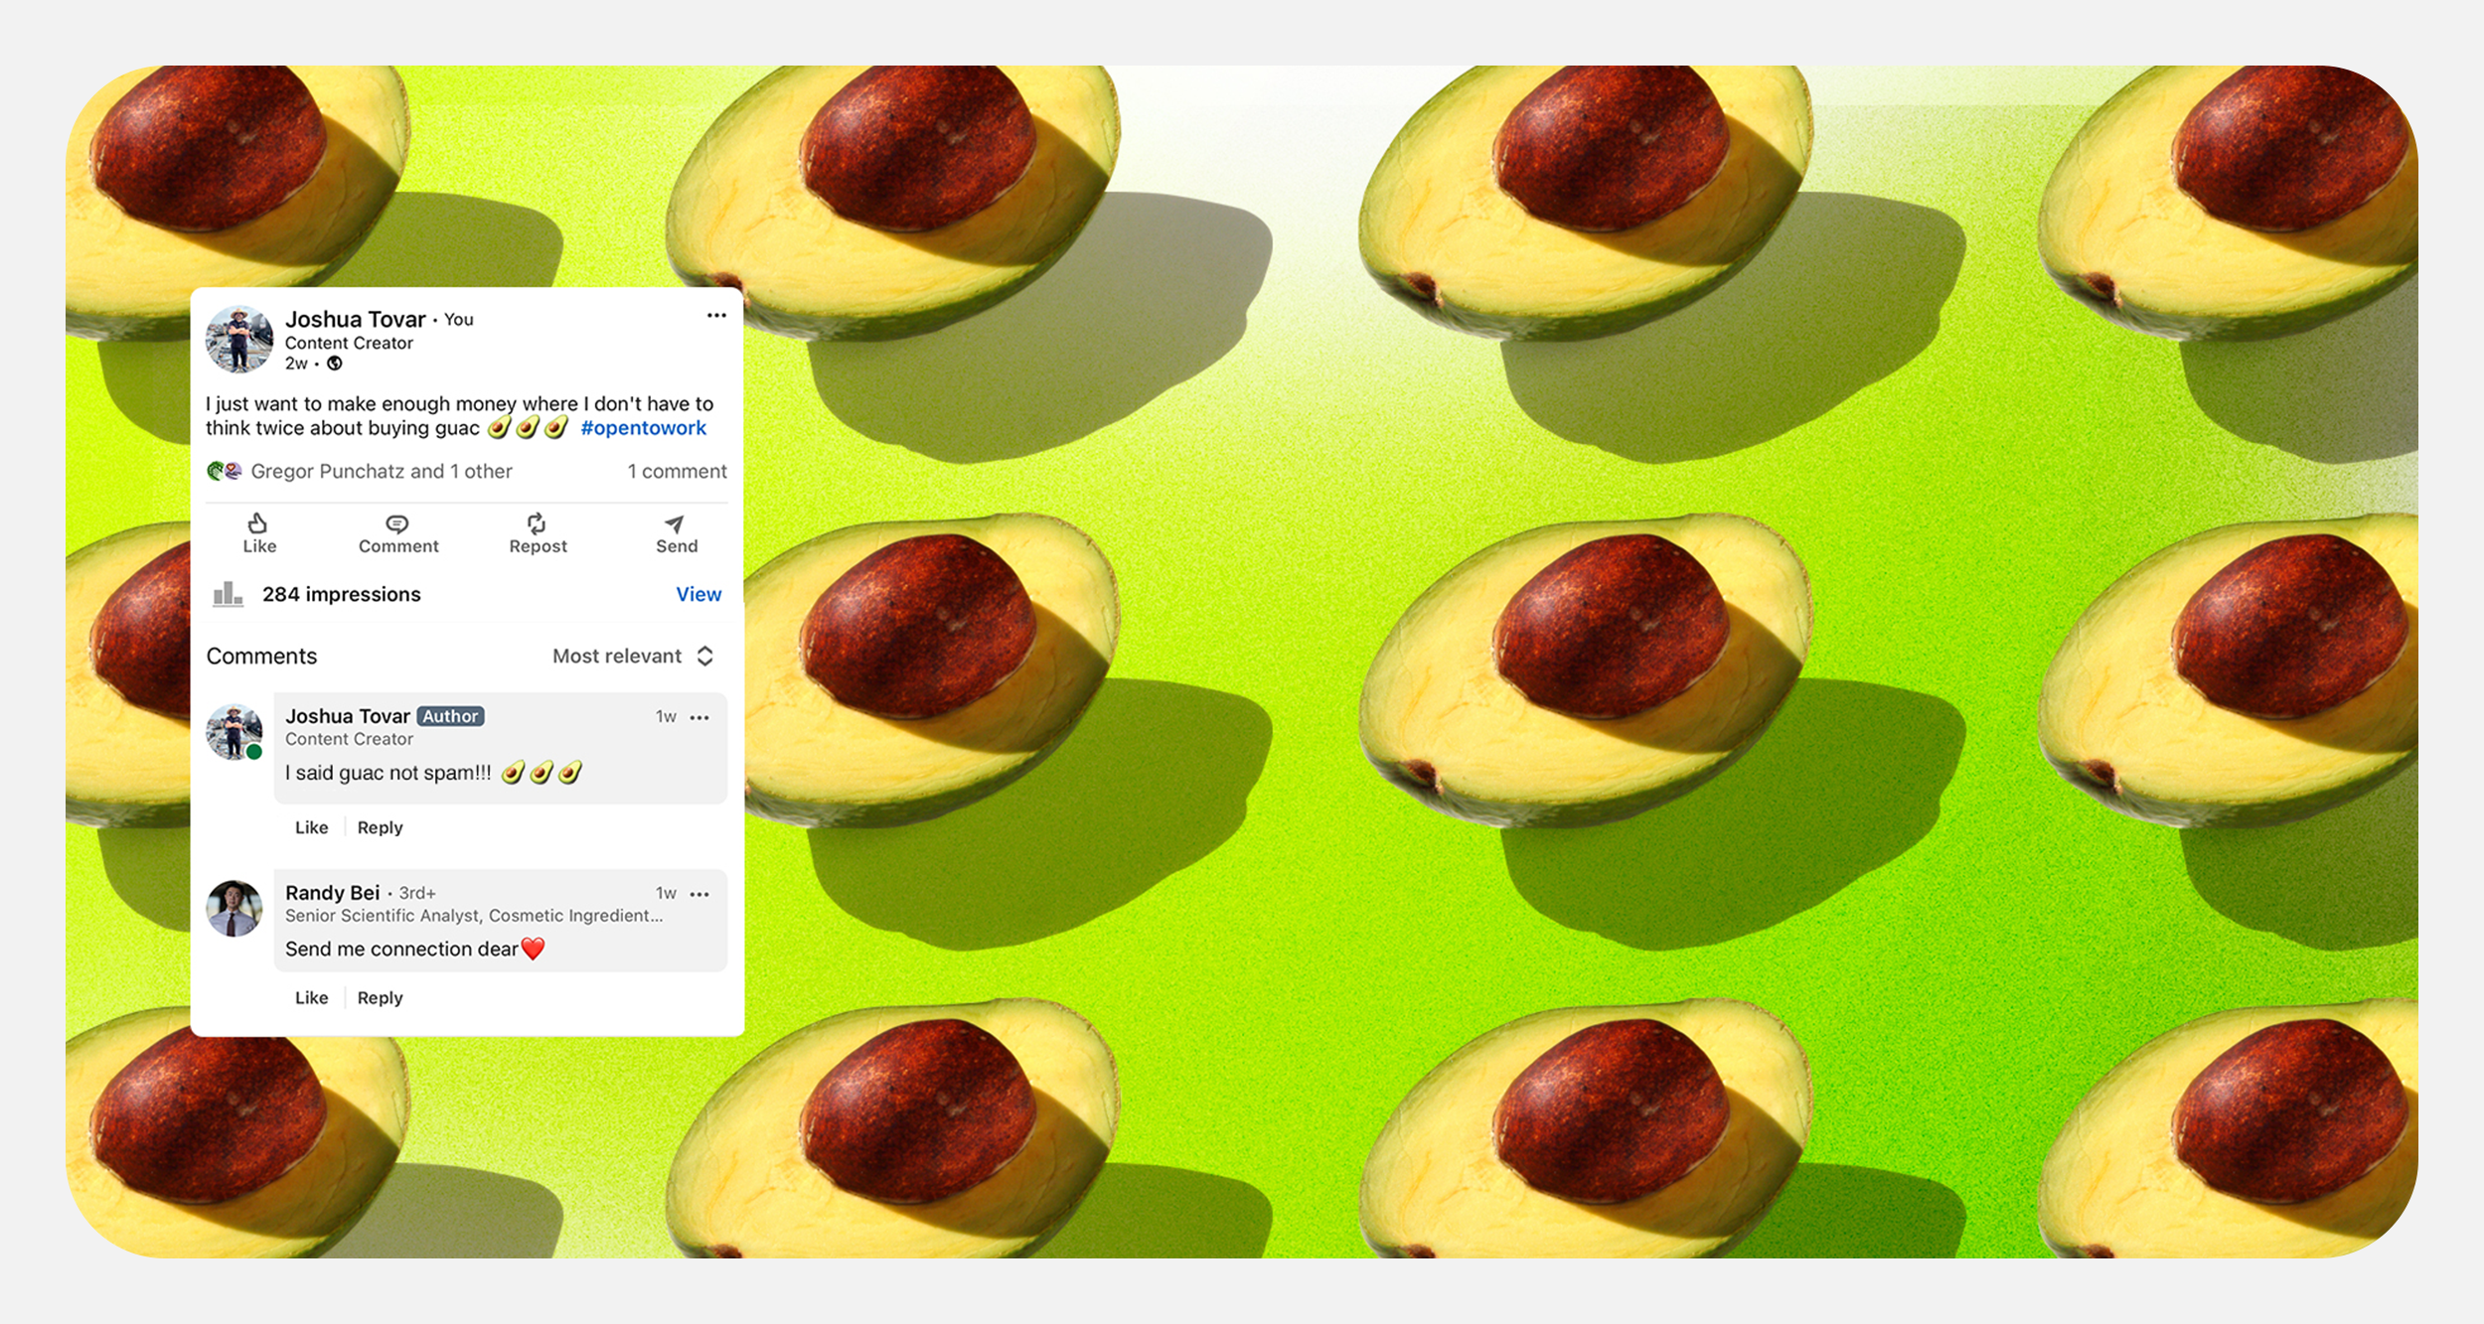Screen dimensions: 2484x1324
Task: Open the #opentowork hashtag link
Action: pos(643,428)
